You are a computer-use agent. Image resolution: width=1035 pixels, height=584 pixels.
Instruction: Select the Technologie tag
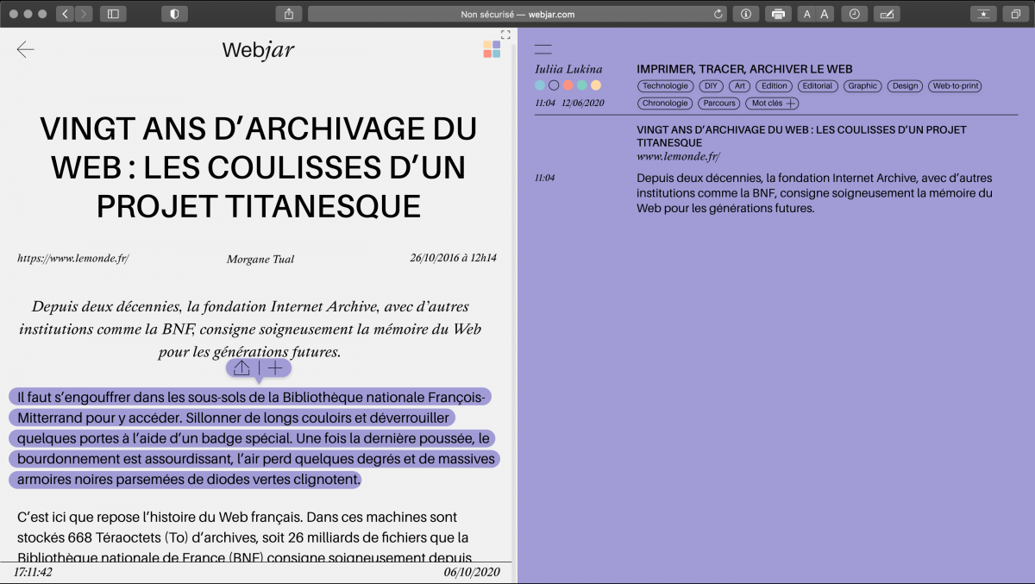[x=665, y=86]
